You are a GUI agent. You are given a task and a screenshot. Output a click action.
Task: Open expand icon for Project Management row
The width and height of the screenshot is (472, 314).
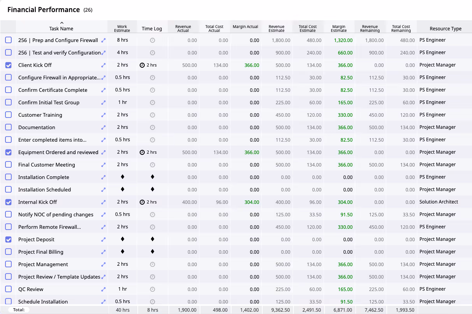click(x=104, y=265)
